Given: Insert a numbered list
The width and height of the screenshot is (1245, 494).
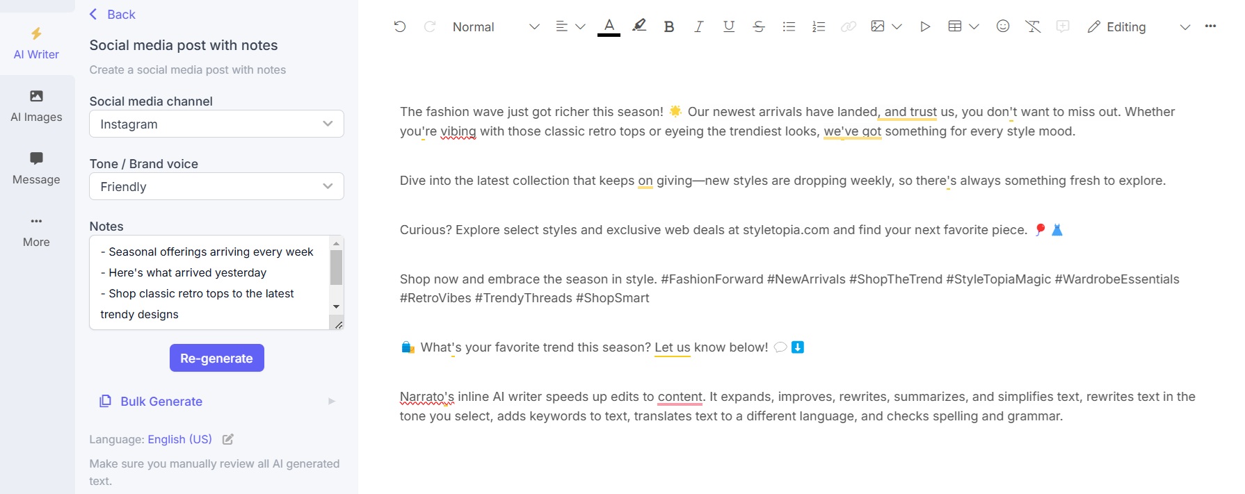Looking at the screenshot, I should pyautogui.click(x=818, y=26).
